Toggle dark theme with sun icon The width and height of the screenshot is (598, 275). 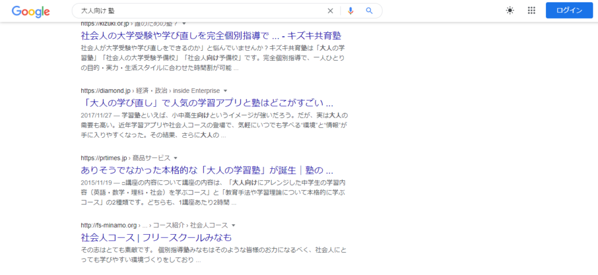tap(510, 11)
